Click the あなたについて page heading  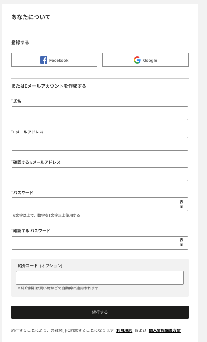[x=31, y=17]
